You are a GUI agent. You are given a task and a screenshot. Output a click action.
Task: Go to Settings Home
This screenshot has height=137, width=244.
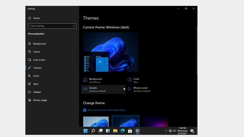(34, 18)
